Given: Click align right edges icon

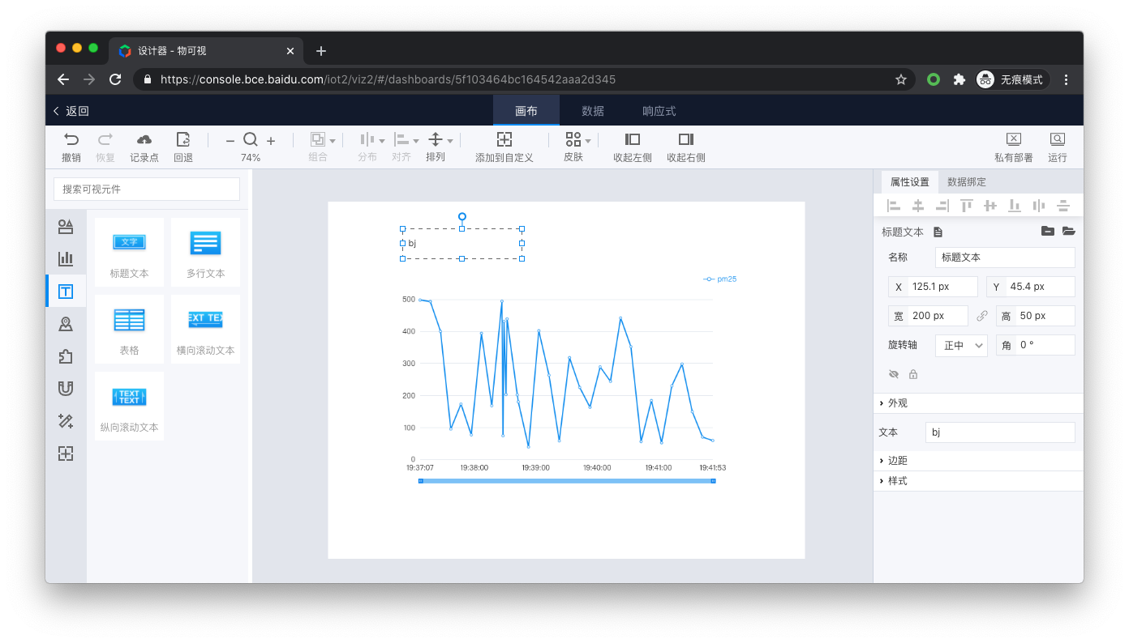Looking at the screenshot, I should pyautogui.click(x=942, y=206).
